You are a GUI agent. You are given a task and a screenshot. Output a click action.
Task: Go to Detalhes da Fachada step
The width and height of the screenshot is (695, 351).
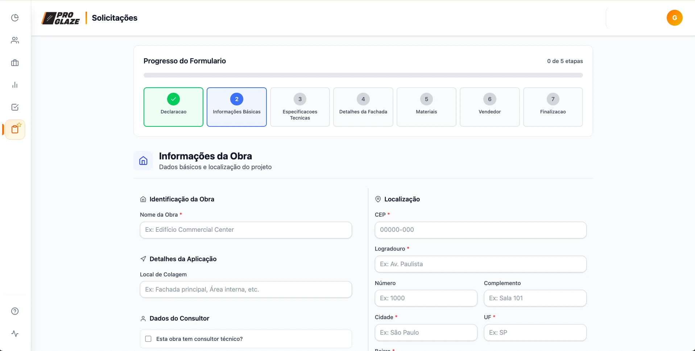click(x=363, y=107)
